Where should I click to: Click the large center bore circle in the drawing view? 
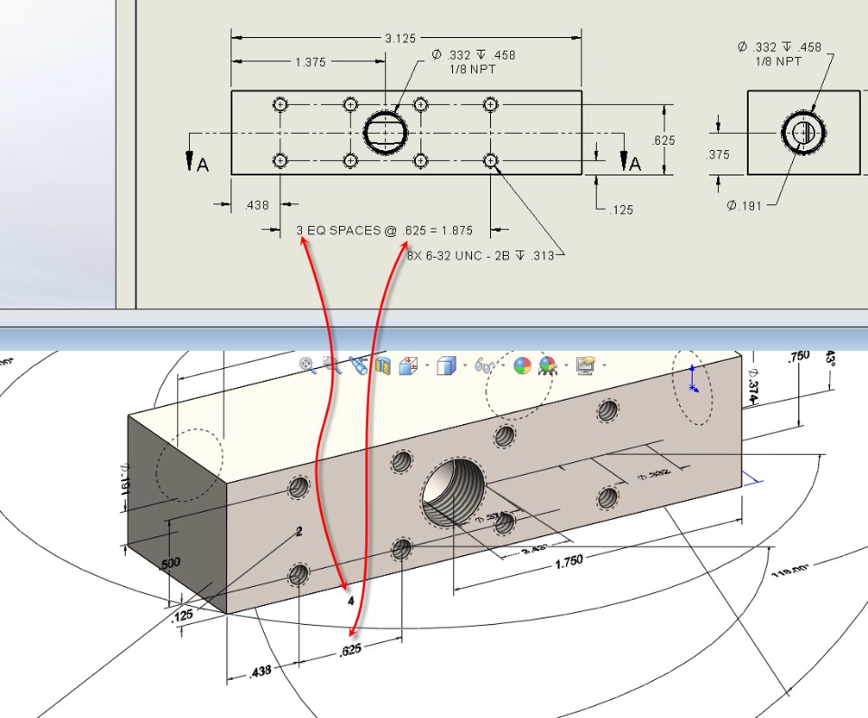pyautogui.click(x=386, y=132)
